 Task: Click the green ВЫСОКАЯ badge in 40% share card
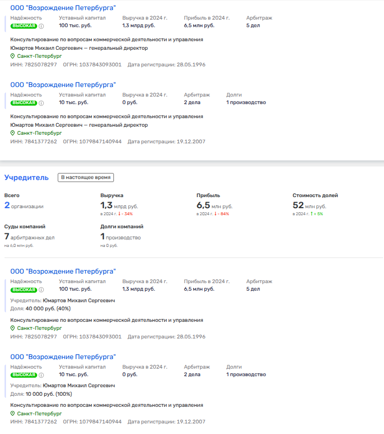tap(24, 290)
